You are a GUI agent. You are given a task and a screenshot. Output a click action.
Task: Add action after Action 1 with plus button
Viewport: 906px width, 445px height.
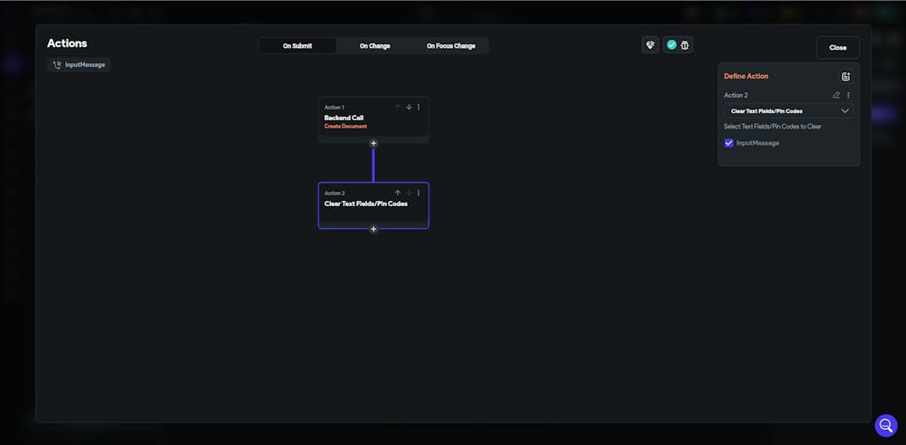(x=373, y=143)
